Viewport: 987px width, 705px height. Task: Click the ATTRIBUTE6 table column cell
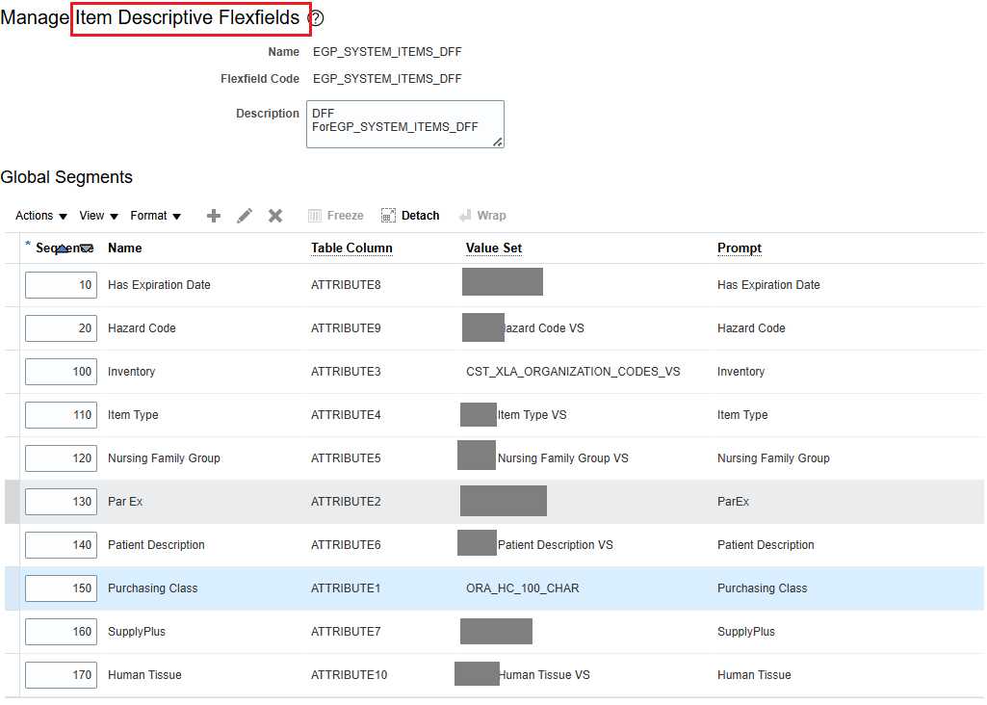(346, 545)
